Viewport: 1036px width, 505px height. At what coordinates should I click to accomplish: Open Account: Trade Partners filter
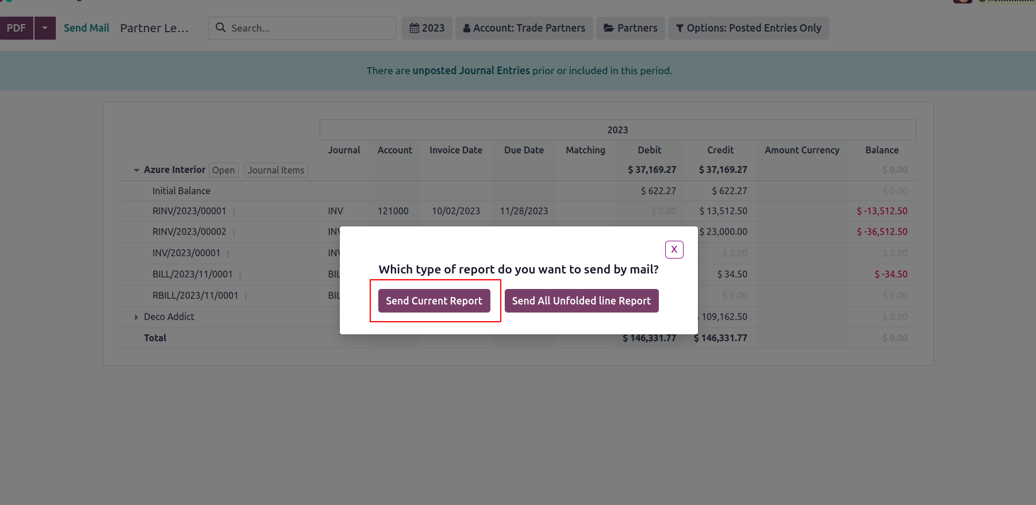tap(524, 28)
